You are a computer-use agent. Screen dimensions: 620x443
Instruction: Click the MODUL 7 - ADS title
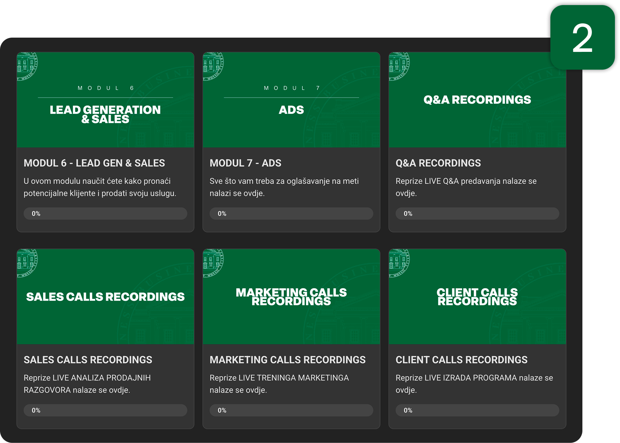(245, 163)
